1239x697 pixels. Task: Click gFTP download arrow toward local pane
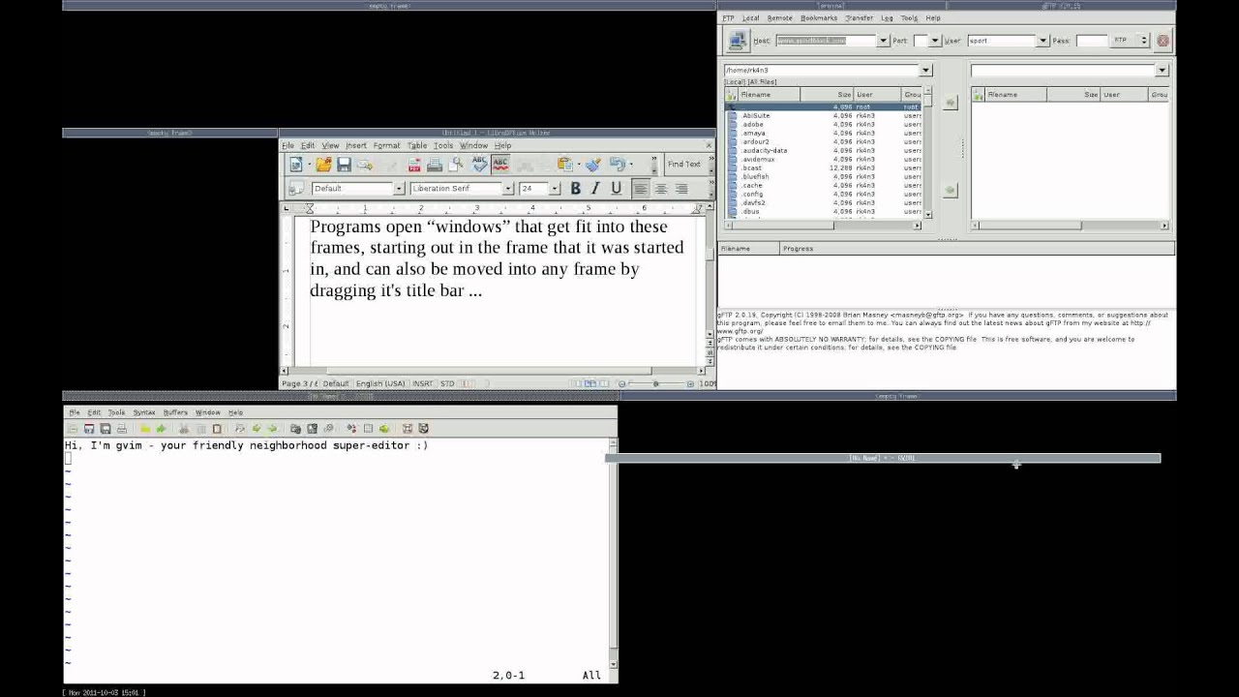(x=950, y=190)
